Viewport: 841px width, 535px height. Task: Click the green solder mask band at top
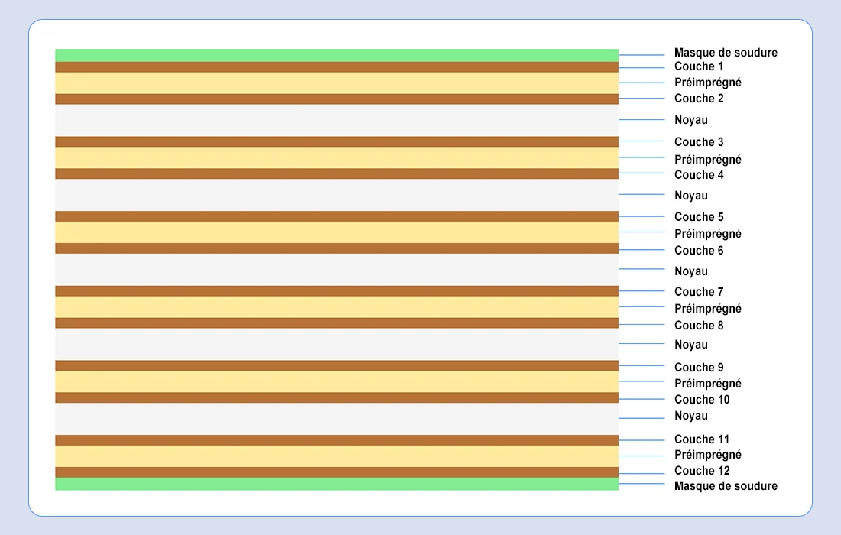(x=336, y=55)
